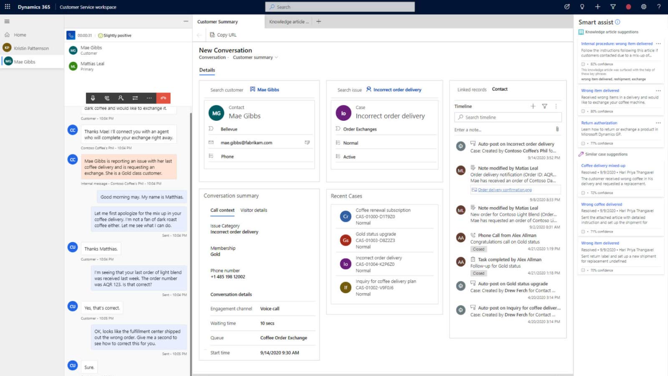Open Coffee delivery mixed-up similar case

[603, 165]
